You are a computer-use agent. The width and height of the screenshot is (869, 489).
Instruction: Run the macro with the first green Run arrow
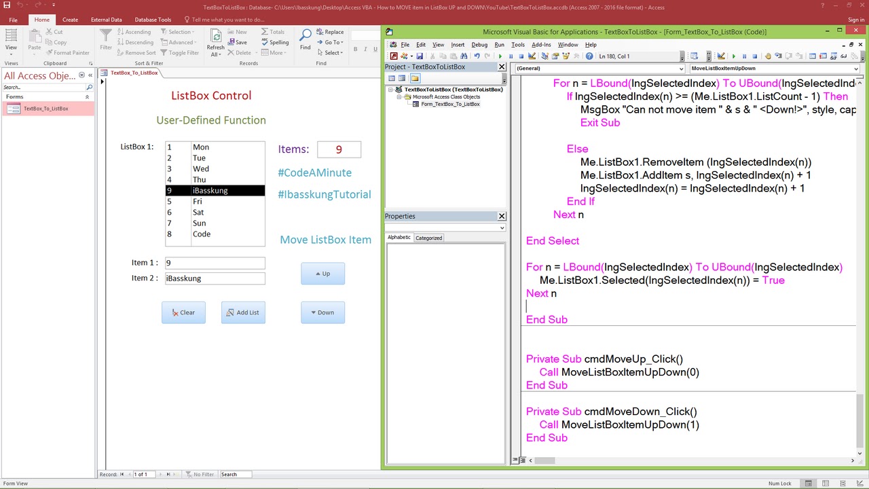click(x=500, y=56)
